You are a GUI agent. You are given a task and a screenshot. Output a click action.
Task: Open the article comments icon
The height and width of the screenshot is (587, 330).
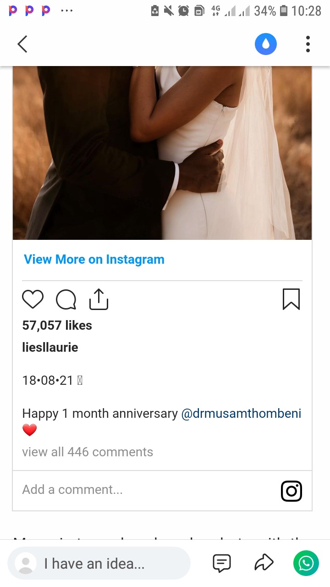tap(222, 563)
